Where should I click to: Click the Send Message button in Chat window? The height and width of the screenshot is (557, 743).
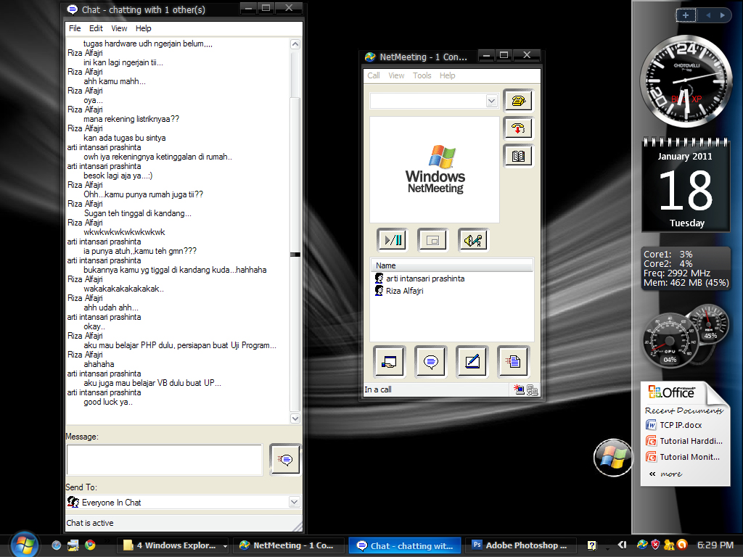pos(284,459)
